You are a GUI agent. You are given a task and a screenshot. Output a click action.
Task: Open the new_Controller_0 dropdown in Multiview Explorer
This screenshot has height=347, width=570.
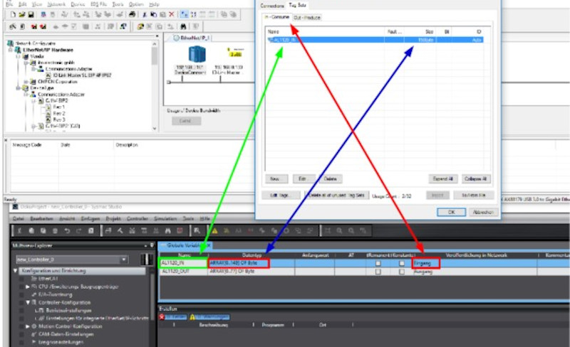124,260
